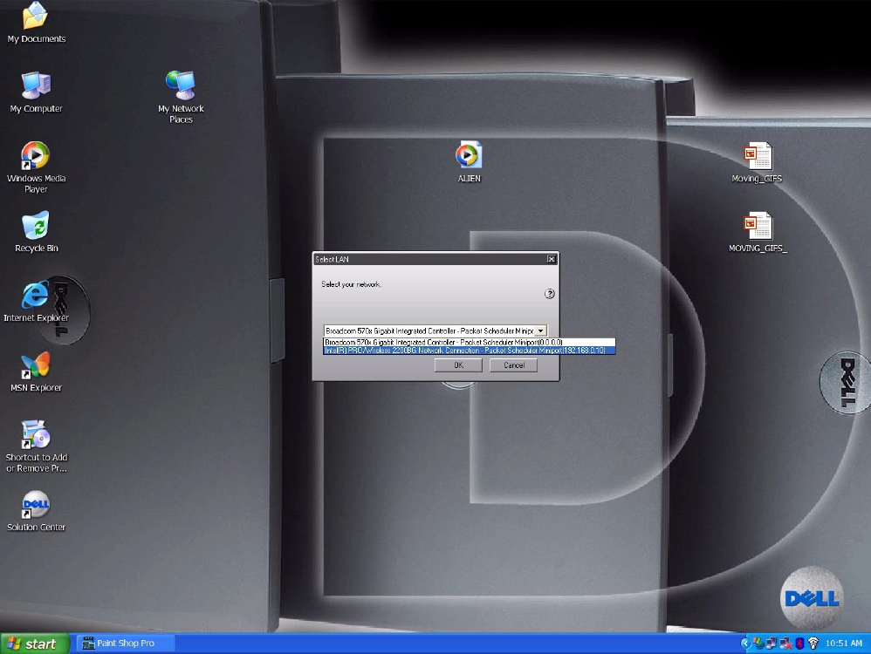Click the disconnected network tray icon with red X
871x654 pixels.
point(786,643)
